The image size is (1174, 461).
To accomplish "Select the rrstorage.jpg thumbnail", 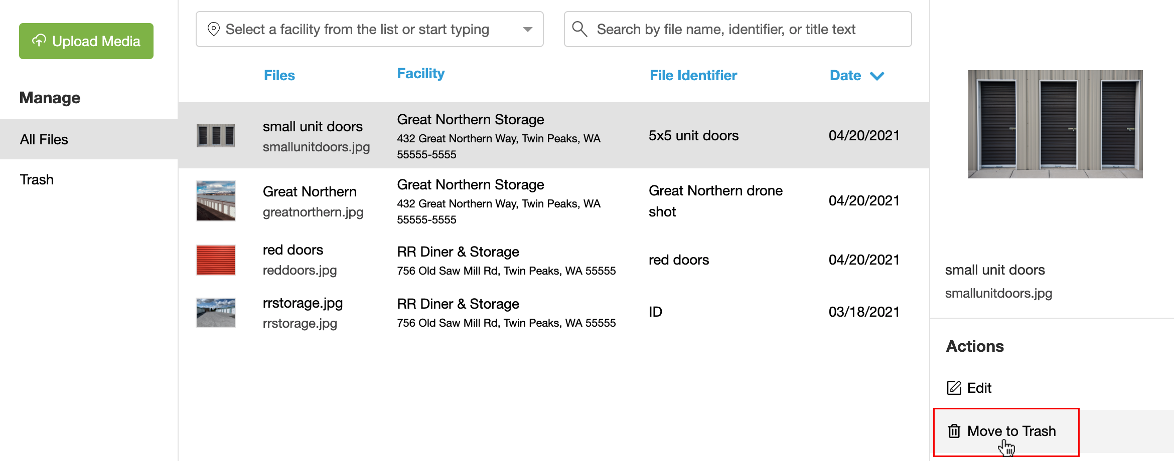I will click(216, 313).
